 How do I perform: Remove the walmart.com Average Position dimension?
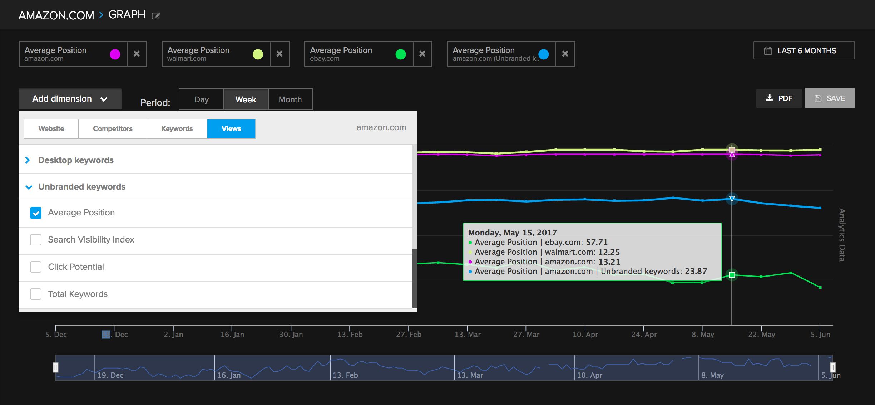(x=280, y=54)
